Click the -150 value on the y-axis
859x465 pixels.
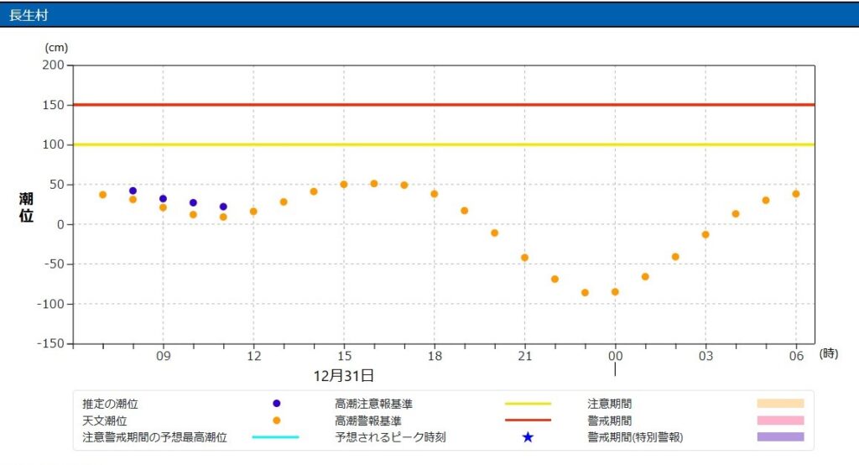[x=50, y=343]
